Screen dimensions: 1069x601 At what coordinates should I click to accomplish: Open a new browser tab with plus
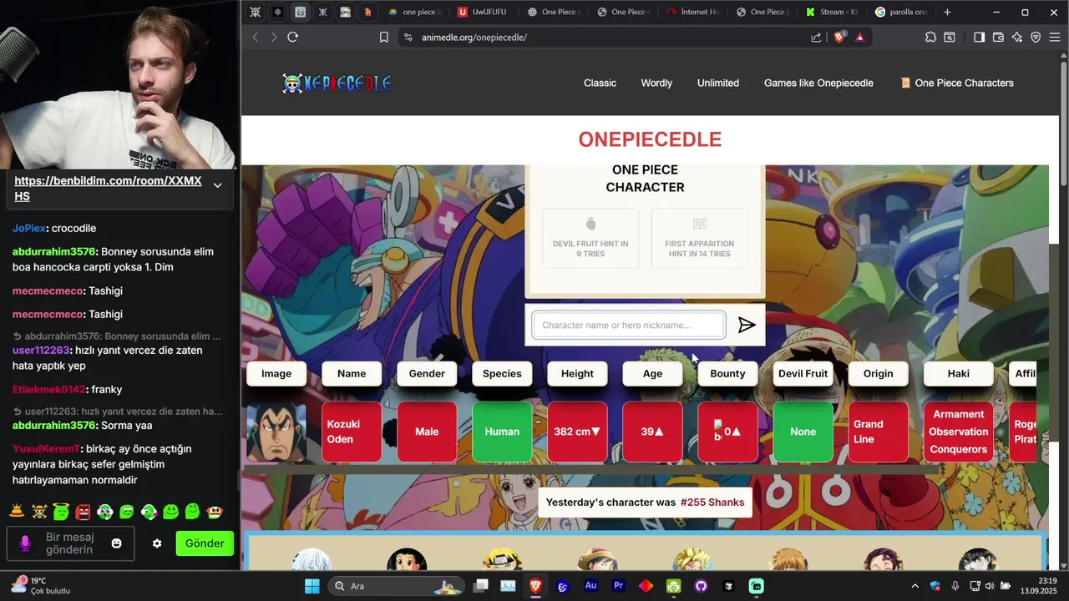(947, 12)
